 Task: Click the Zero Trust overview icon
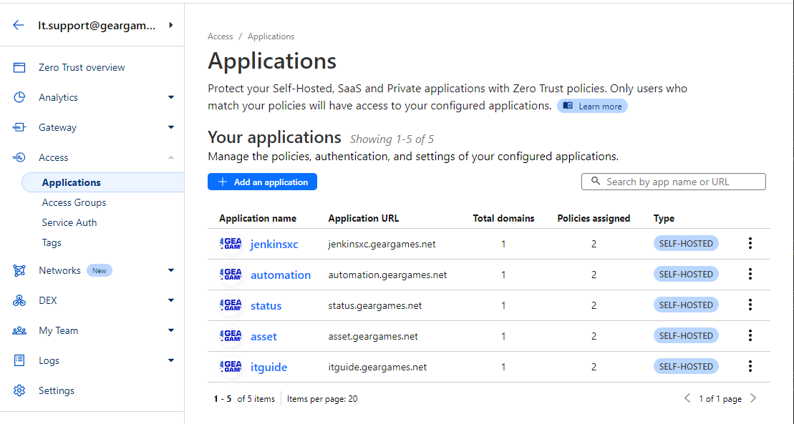click(19, 67)
